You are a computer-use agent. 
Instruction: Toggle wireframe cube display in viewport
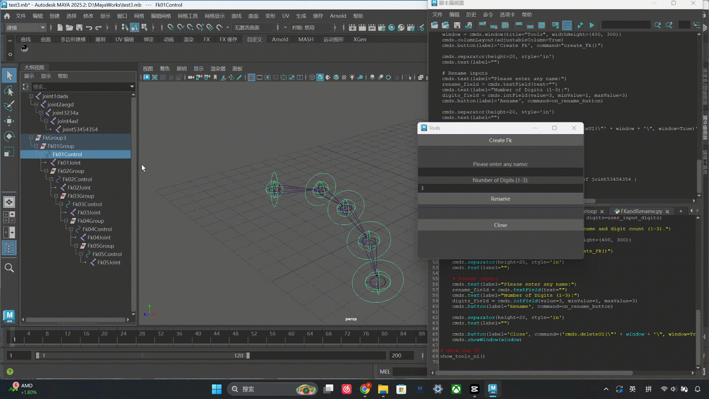click(x=312, y=77)
